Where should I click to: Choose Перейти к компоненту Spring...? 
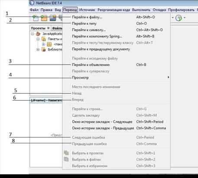point(117,36)
